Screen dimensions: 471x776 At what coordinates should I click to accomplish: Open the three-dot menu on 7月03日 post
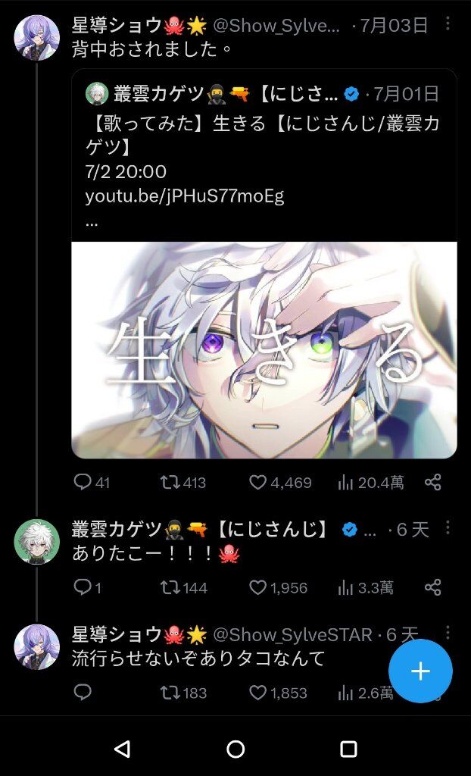[448, 23]
